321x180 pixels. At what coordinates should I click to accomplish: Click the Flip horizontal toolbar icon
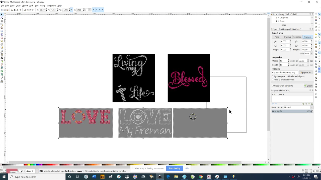(x=17, y=10)
